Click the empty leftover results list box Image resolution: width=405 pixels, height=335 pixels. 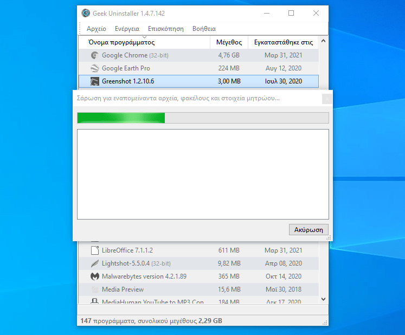pyautogui.click(x=203, y=175)
